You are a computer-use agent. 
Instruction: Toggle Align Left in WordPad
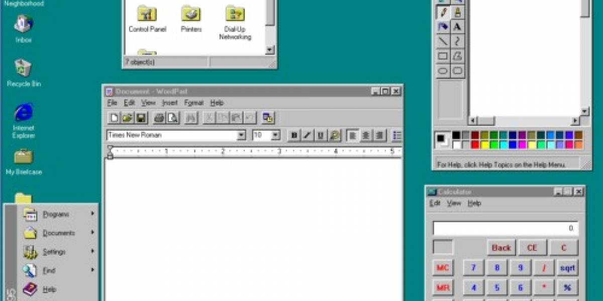[353, 135]
